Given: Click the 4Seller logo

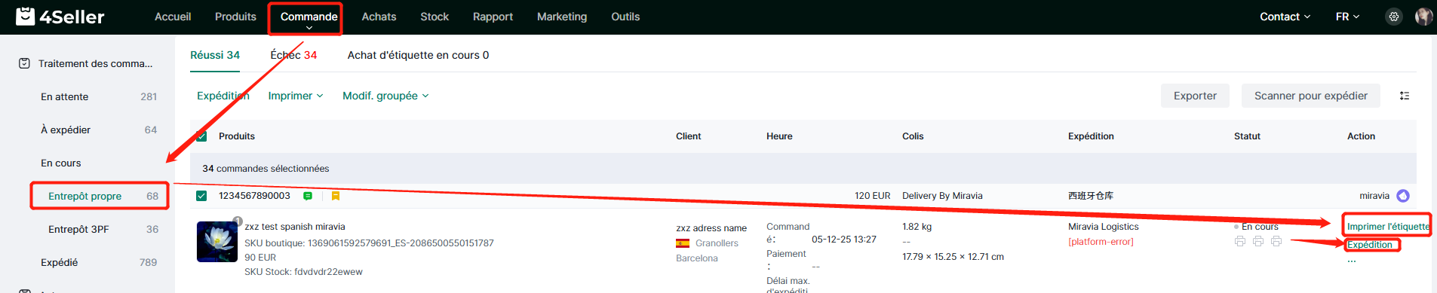Looking at the screenshot, I should tap(60, 17).
